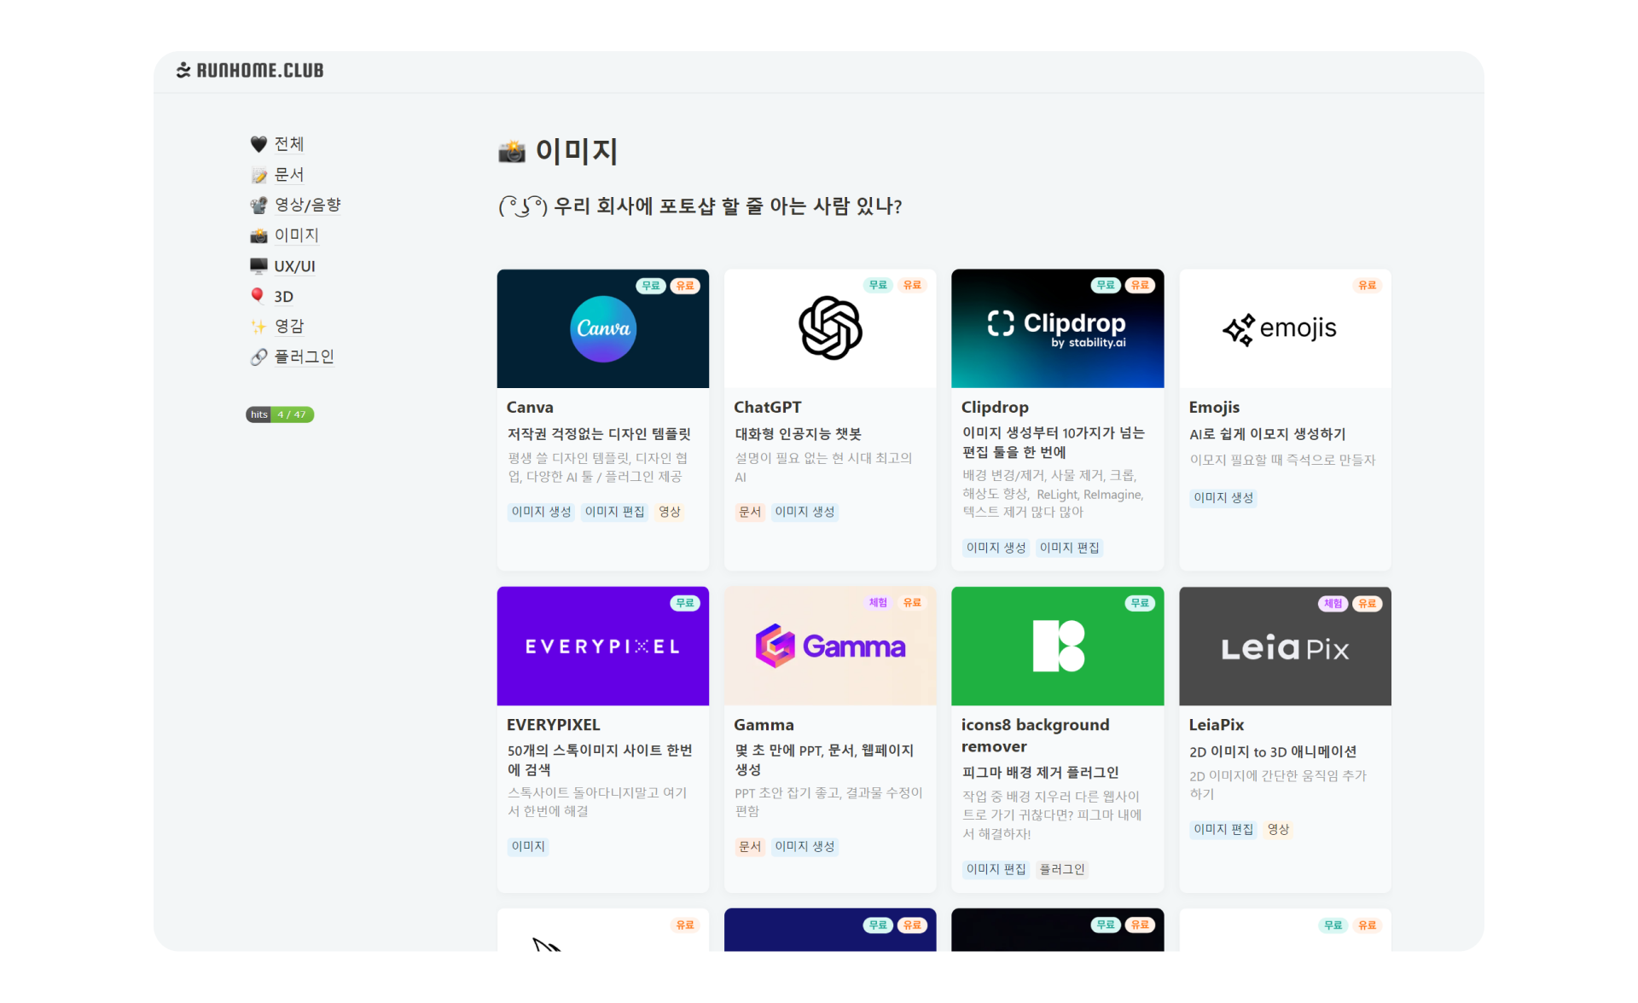Click the Gamma card title

pyautogui.click(x=764, y=725)
